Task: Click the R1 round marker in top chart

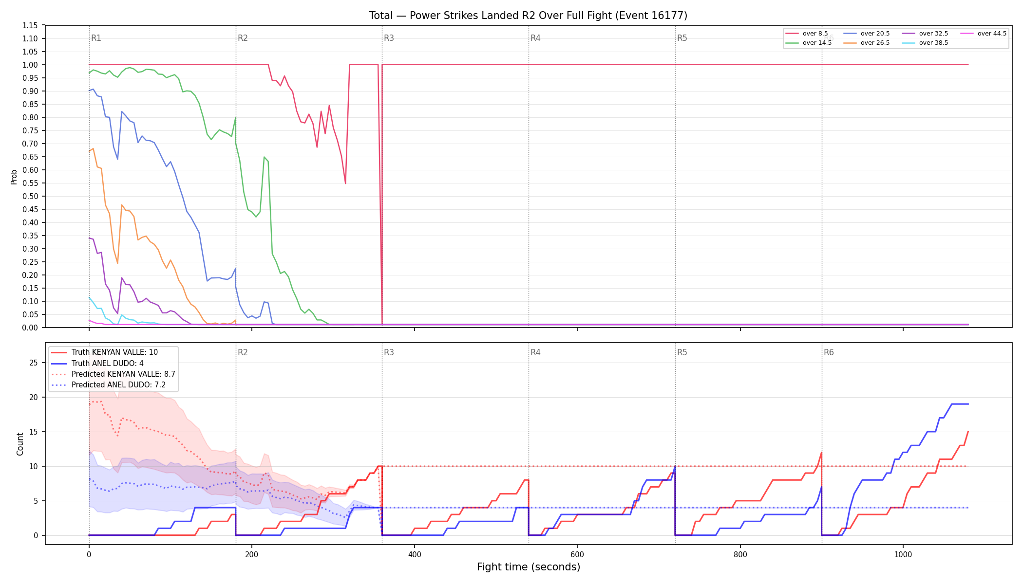Action: (x=96, y=38)
